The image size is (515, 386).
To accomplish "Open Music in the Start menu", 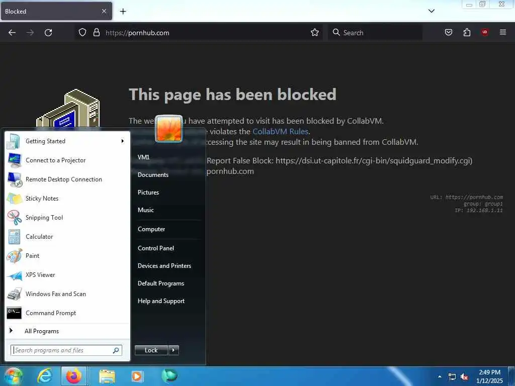I will tap(146, 210).
